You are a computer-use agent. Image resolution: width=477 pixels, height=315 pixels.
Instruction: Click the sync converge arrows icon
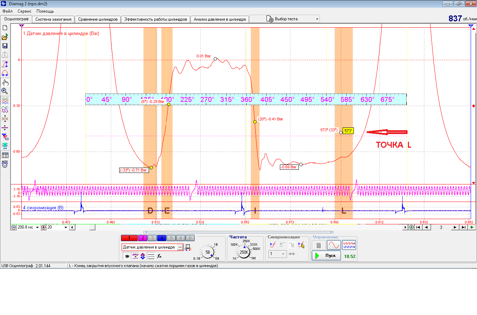coord(292,254)
